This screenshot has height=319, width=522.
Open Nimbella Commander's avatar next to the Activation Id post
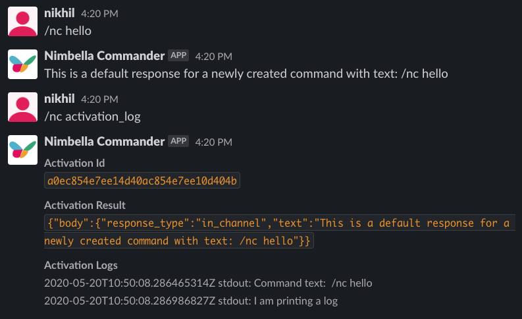click(22, 150)
